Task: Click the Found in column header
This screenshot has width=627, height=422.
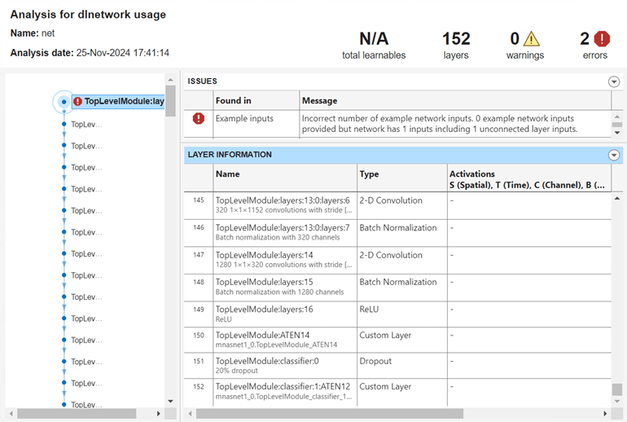Action: pos(233,101)
